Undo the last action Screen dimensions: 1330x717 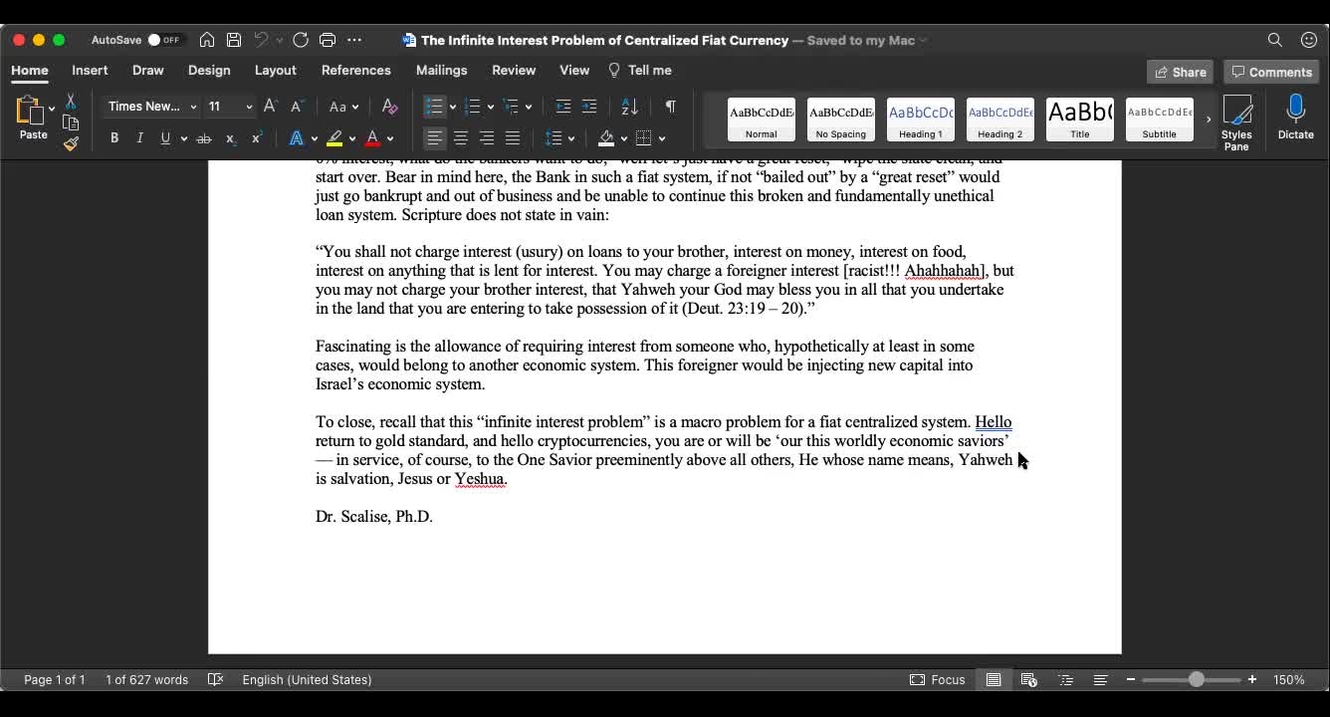tap(261, 40)
